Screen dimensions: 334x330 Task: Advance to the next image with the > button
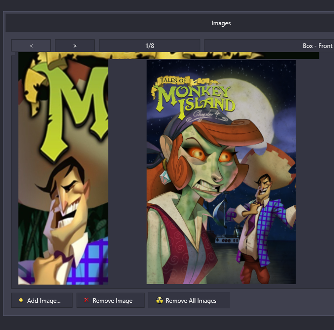[x=75, y=45]
